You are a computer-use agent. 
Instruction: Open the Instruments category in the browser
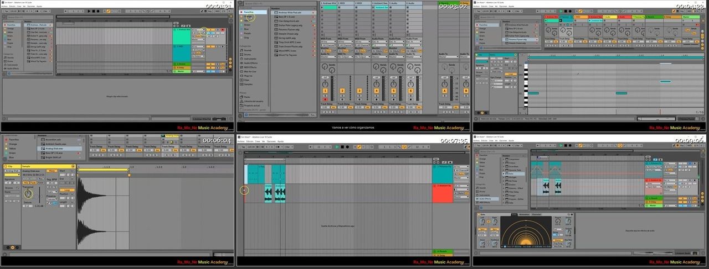250,59
